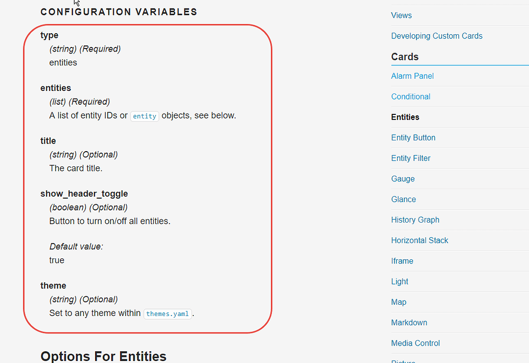Go to Horizontal Stack card docs
Screen dimensions: 529x363
pos(419,240)
